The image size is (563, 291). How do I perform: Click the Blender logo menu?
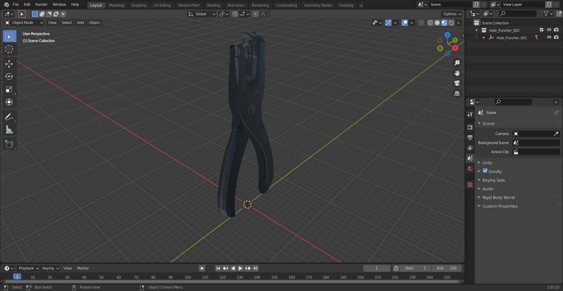(6, 5)
